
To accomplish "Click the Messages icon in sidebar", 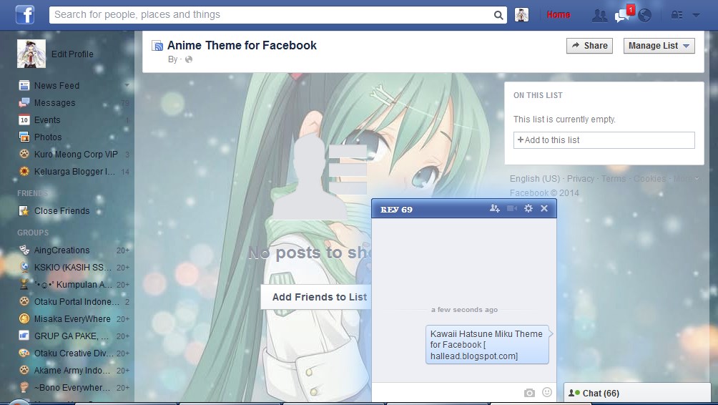I will [24, 102].
